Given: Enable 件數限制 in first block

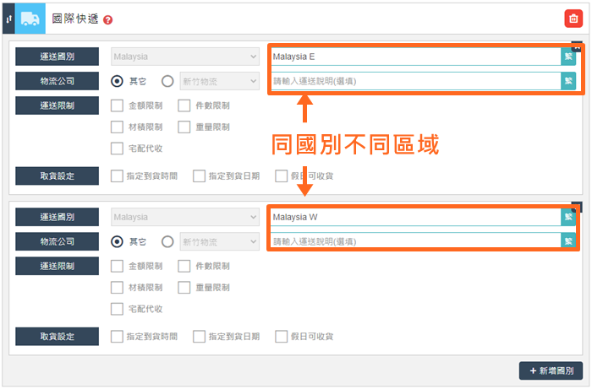Looking at the screenshot, I should 184,105.
